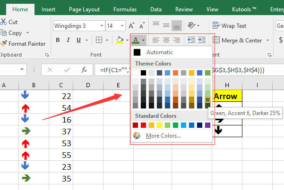The image size is (284, 190).
Task: Click the Bold formatting button
Action: click(58, 41)
